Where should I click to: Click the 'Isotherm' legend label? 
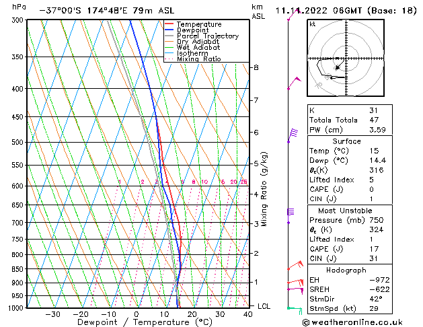pos(192,53)
